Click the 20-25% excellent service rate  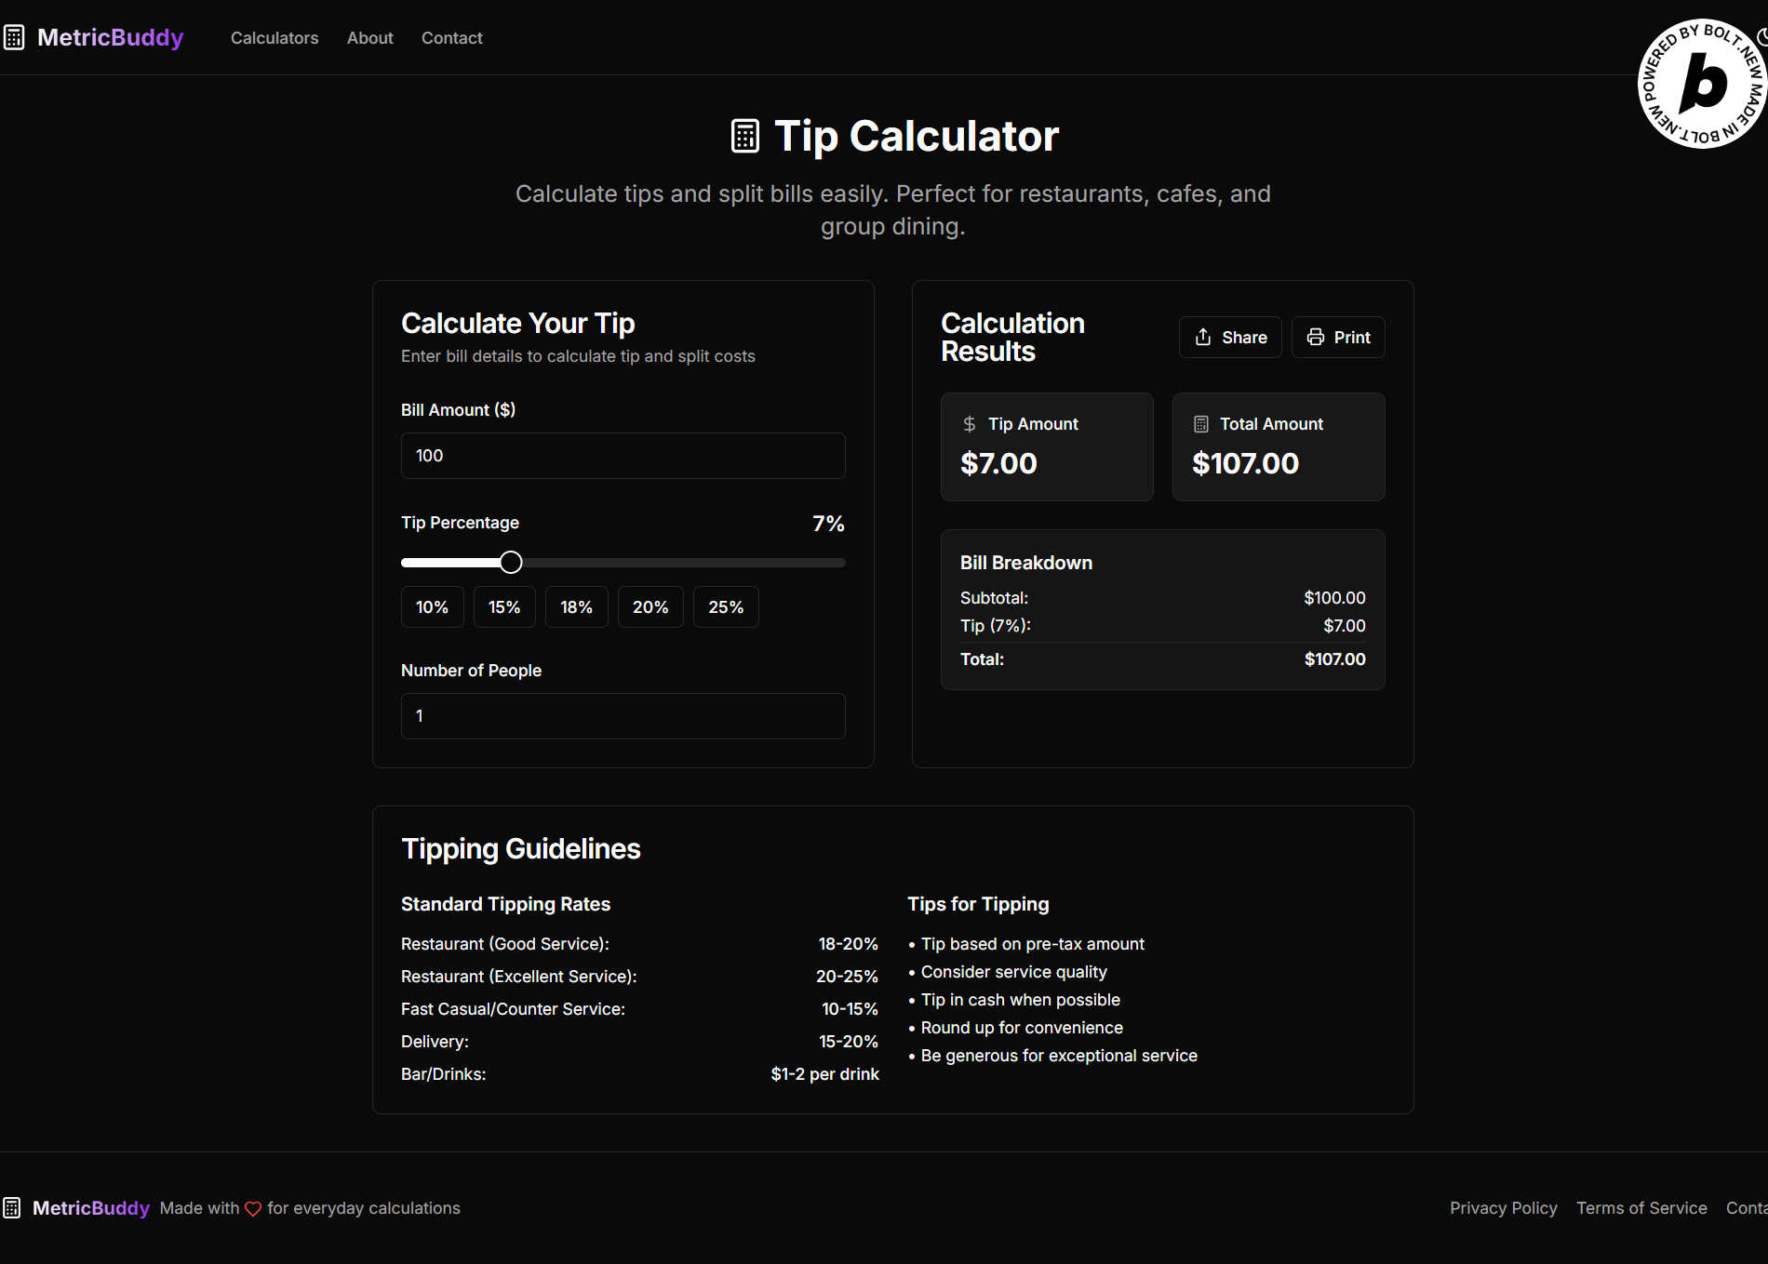[847, 977]
